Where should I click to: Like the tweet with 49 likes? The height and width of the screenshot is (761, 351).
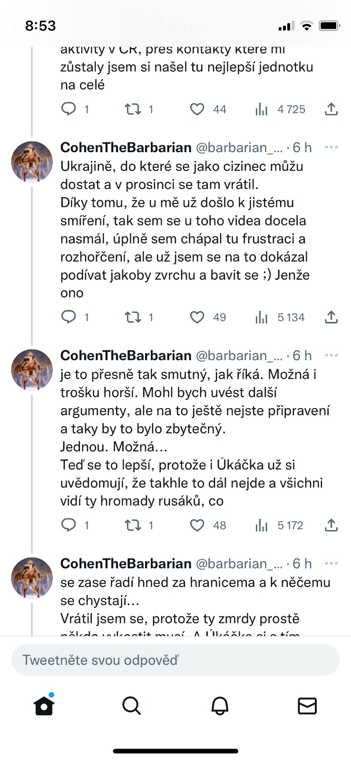(x=197, y=317)
